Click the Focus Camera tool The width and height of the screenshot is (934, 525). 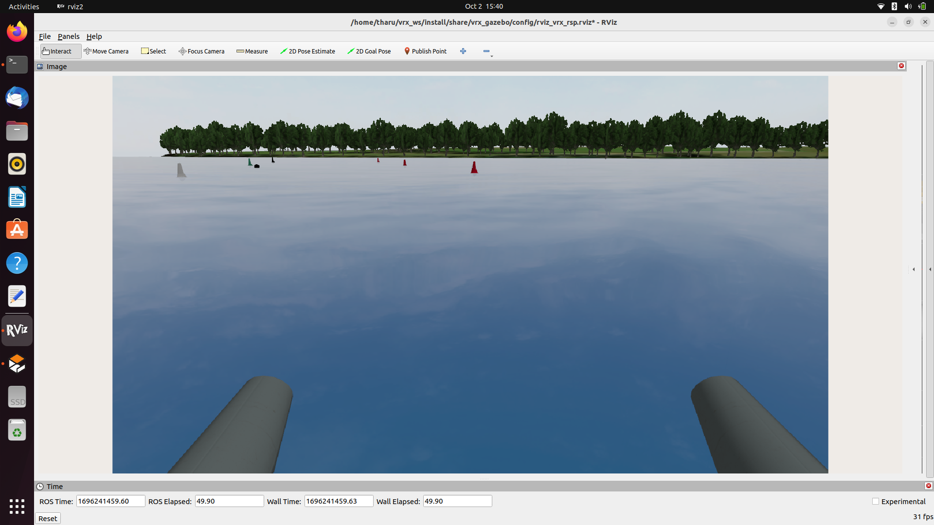point(201,51)
